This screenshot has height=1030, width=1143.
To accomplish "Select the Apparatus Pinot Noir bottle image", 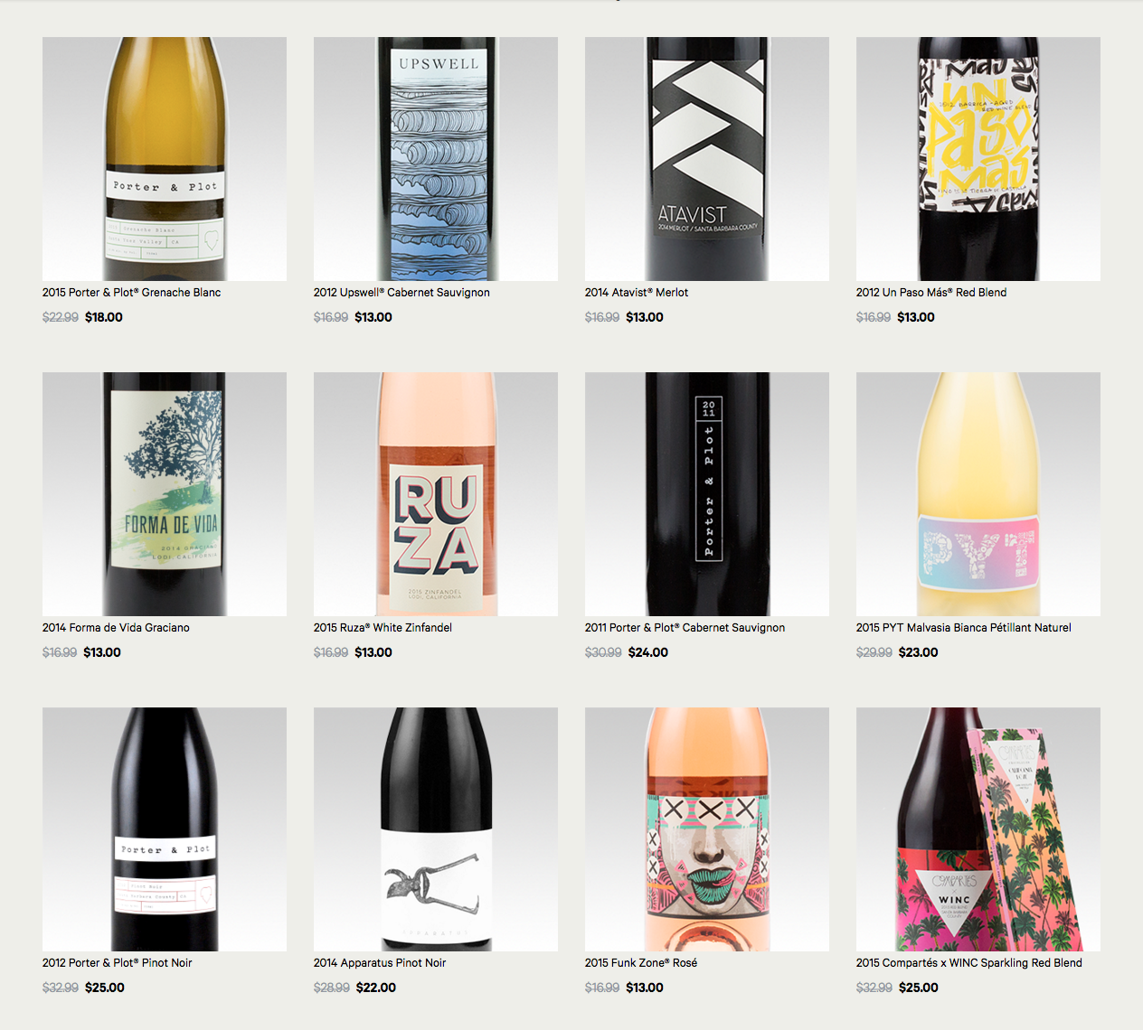I will pos(436,829).
